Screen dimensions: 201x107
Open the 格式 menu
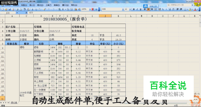(x=40, y=5)
